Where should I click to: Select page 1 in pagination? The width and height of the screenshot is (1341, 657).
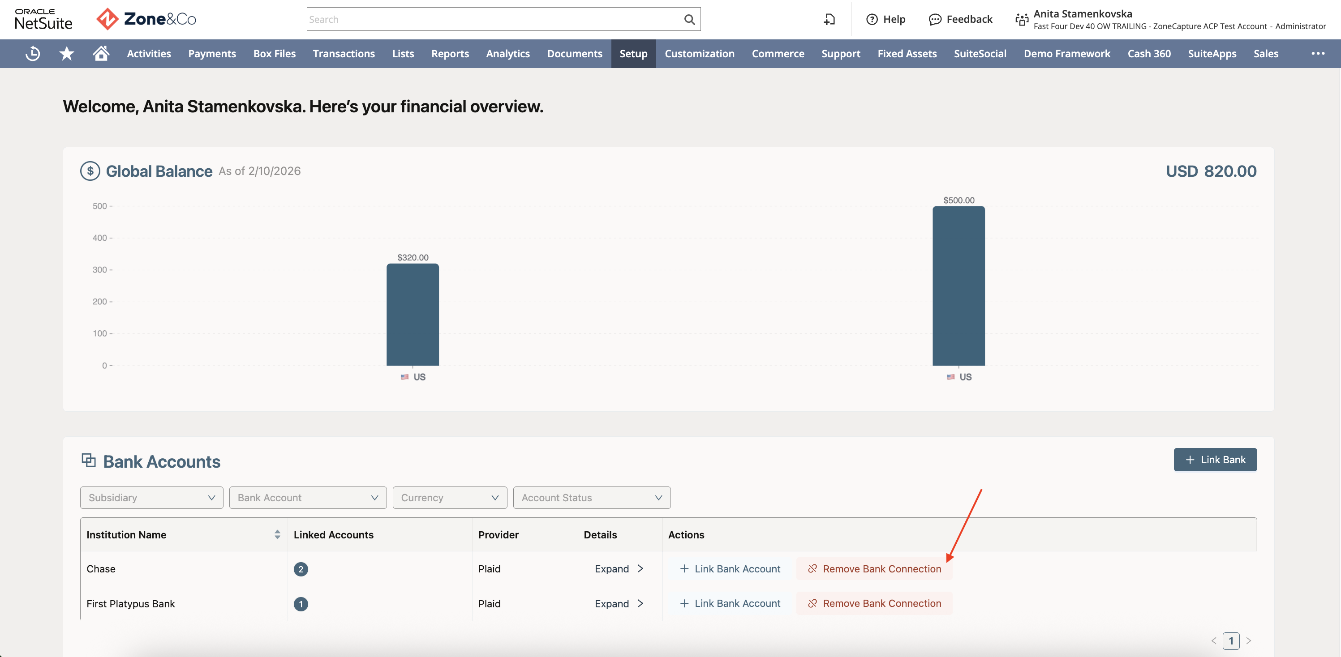[x=1231, y=641]
